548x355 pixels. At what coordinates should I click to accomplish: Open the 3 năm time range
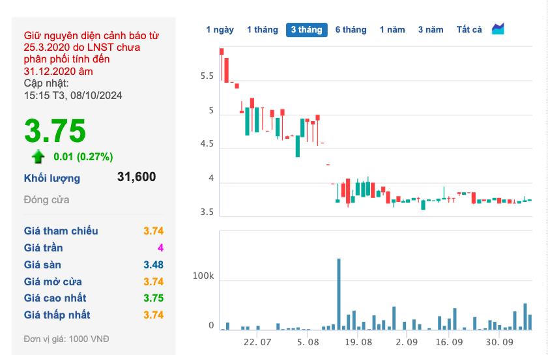(x=431, y=30)
